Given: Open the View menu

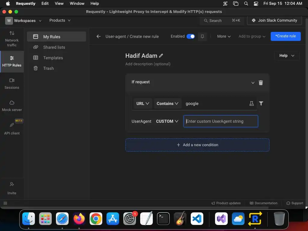Looking at the screenshot, I should [59, 4].
